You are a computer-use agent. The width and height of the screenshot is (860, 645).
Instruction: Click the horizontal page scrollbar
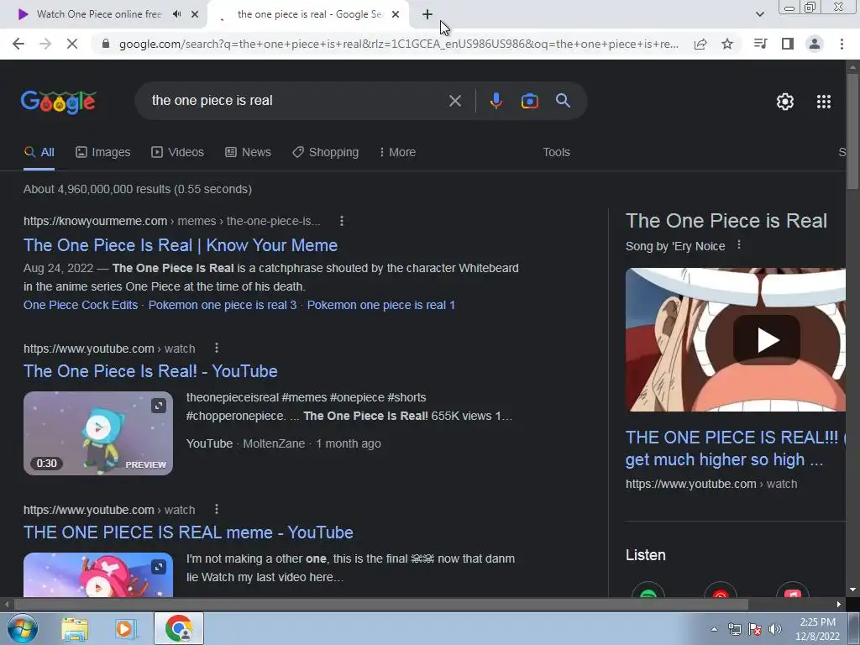click(380, 604)
